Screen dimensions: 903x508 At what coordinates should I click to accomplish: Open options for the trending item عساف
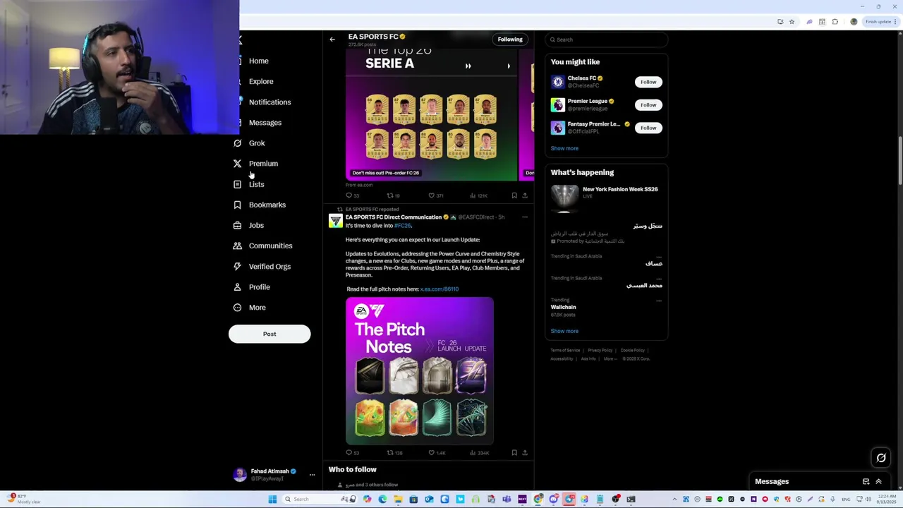[x=659, y=257]
